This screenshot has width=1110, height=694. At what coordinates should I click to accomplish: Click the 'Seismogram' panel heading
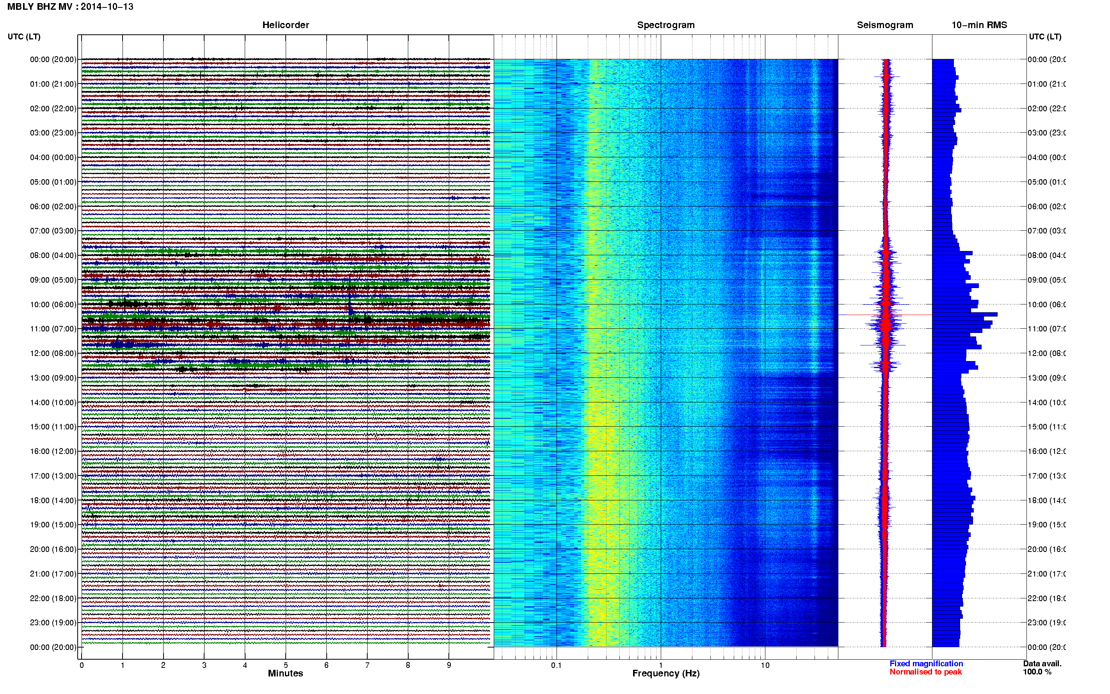pyautogui.click(x=885, y=25)
